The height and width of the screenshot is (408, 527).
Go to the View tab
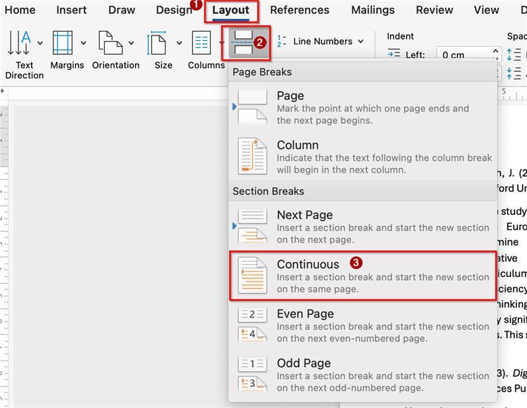coord(486,10)
